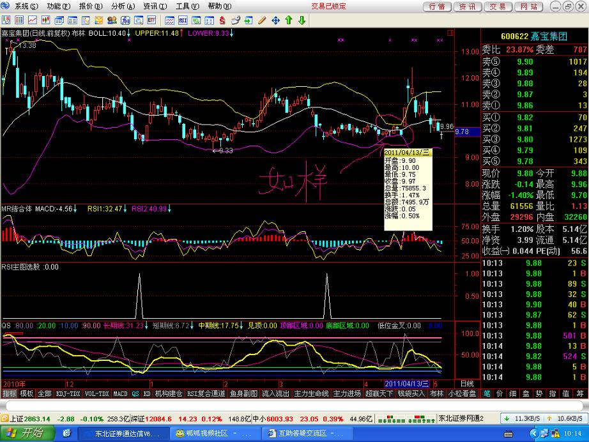Open the 帮助(H) menu
The image size is (589, 442).
[x=219, y=6]
